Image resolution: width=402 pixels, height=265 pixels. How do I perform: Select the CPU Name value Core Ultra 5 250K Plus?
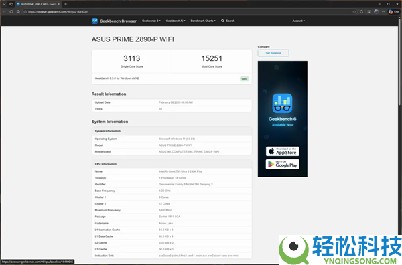tap(180, 171)
